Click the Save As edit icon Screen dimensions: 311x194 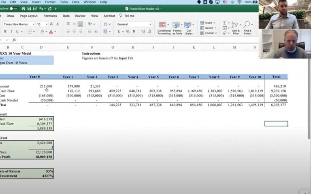tap(35, 8)
